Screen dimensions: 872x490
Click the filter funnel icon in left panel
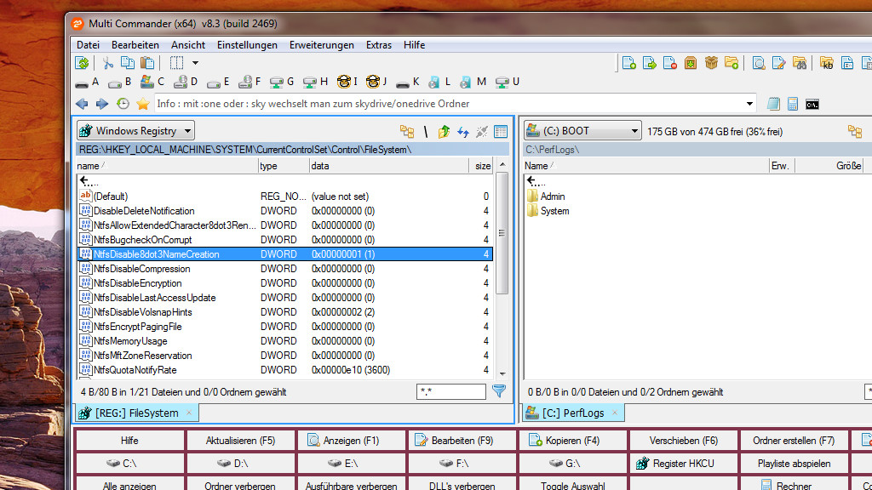click(x=499, y=391)
